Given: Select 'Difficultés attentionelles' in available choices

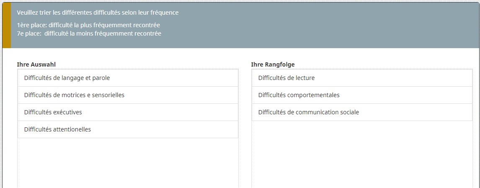Looking at the screenshot, I should [57, 129].
